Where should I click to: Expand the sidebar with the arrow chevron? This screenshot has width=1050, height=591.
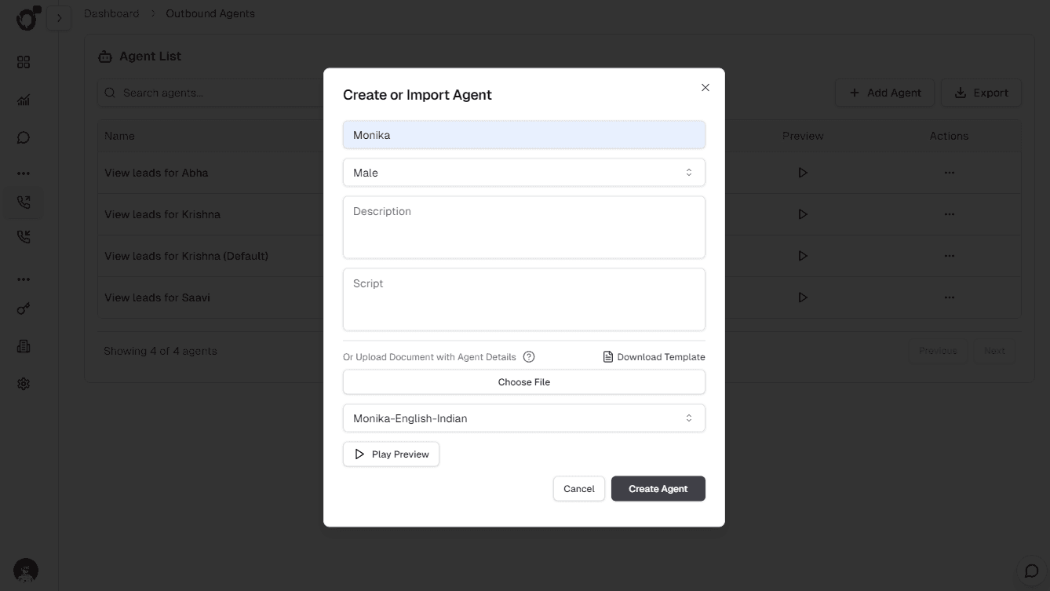[60, 16]
